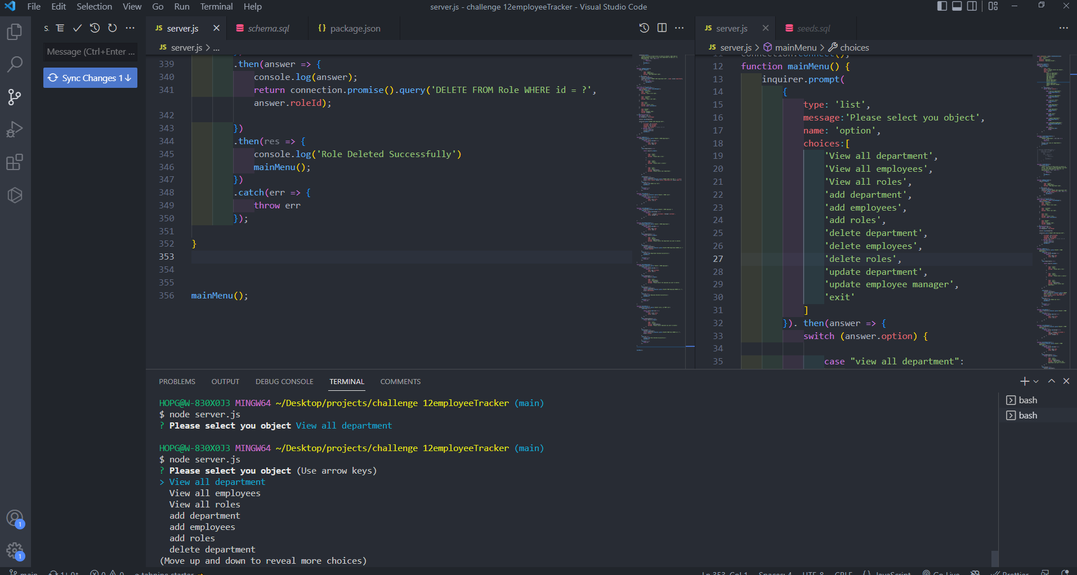Screen dimensions: 1077x575
Task: Split the editor using the split icon
Action: [662, 27]
